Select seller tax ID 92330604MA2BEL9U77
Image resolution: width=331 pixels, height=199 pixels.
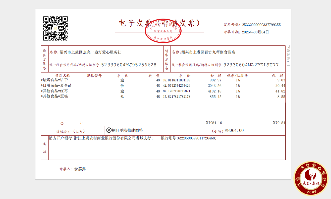tap(251, 65)
